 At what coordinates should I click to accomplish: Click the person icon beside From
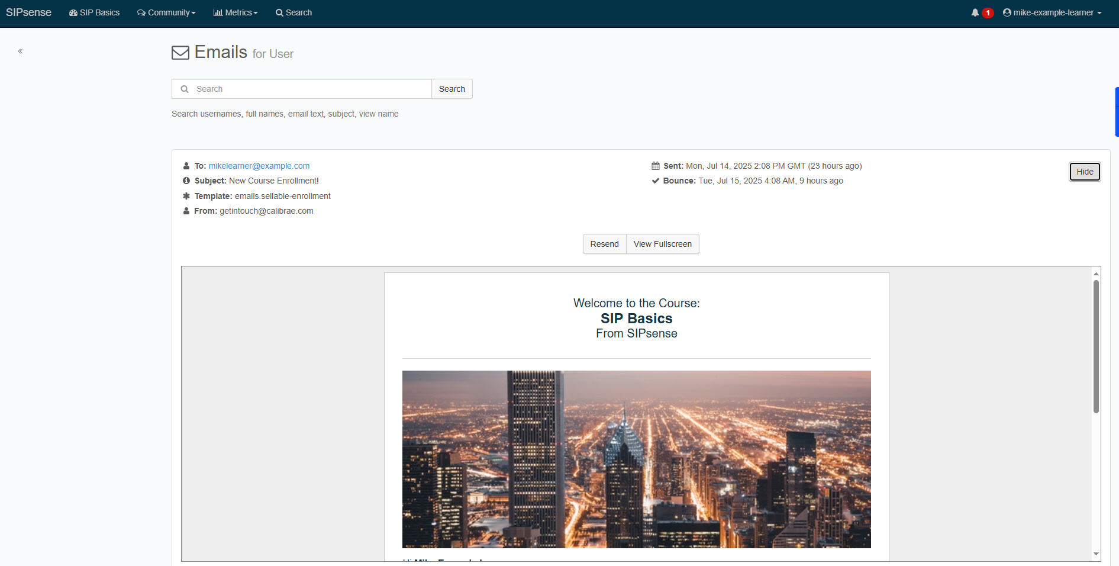(186, 211)
